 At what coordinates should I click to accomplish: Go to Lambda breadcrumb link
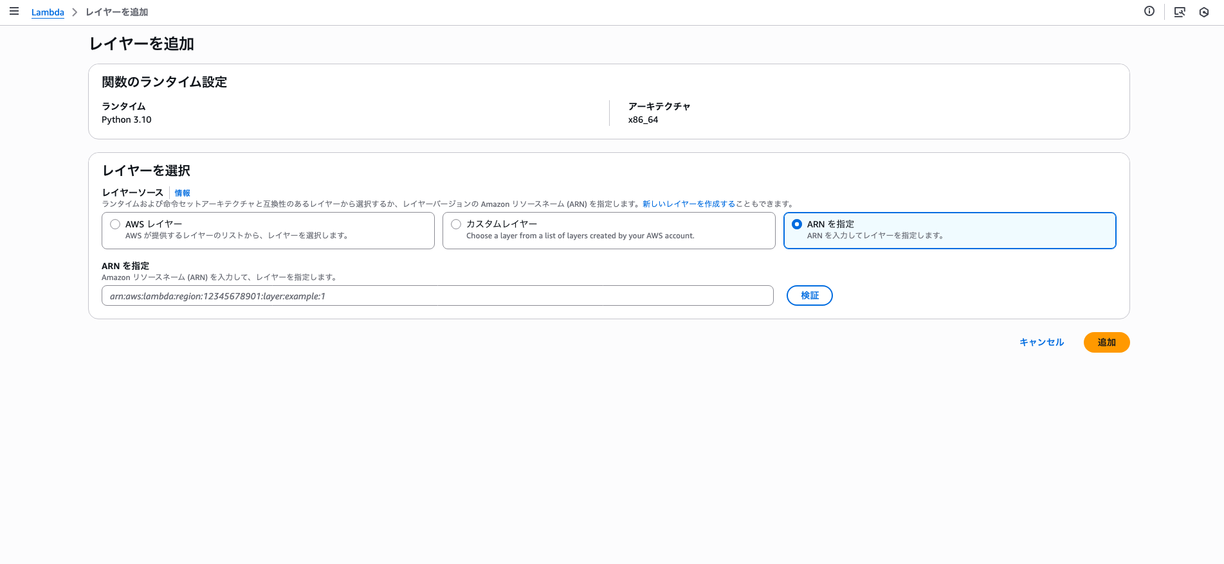48,12
